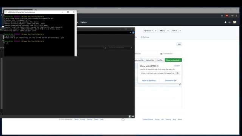The height and width of the screenshot is (136, 242).
Task: Click the fork count next to Fork
Action: click(x=180, y=31)
